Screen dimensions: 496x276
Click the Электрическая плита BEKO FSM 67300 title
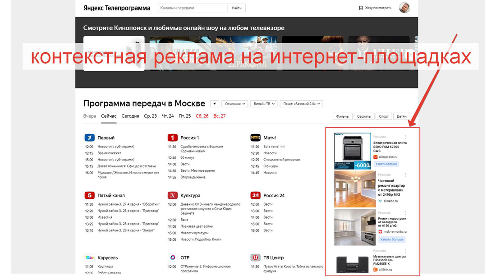tap(390, 147)
